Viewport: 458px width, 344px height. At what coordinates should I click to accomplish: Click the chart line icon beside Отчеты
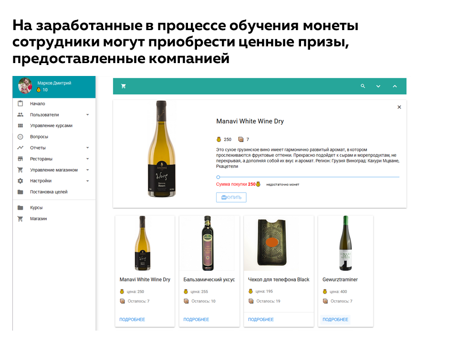point(20,148)
